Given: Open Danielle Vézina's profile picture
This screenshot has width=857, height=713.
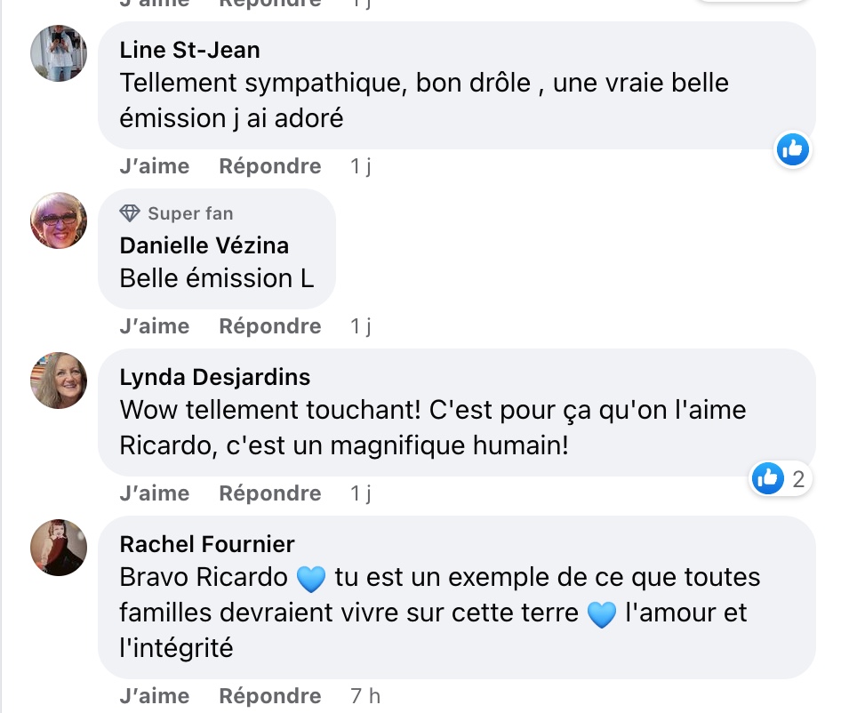Looking at the screenshot, I should 59,220.
